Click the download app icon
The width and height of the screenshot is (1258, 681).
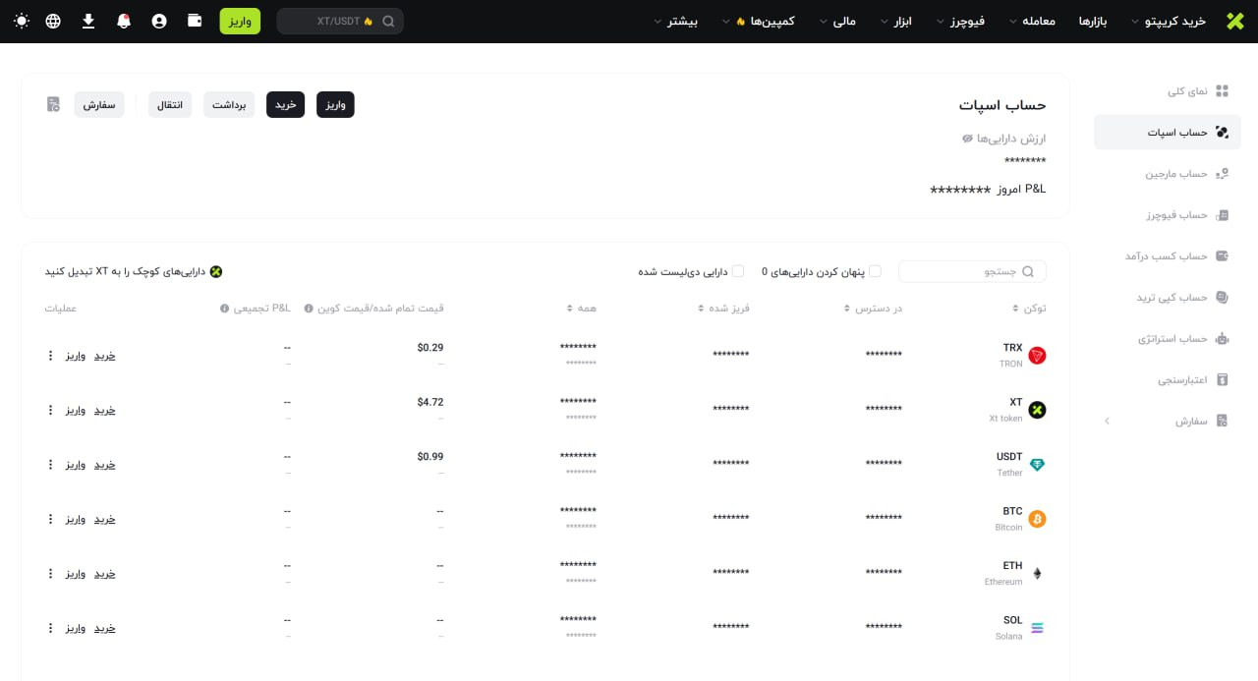[x=88, y=21]
